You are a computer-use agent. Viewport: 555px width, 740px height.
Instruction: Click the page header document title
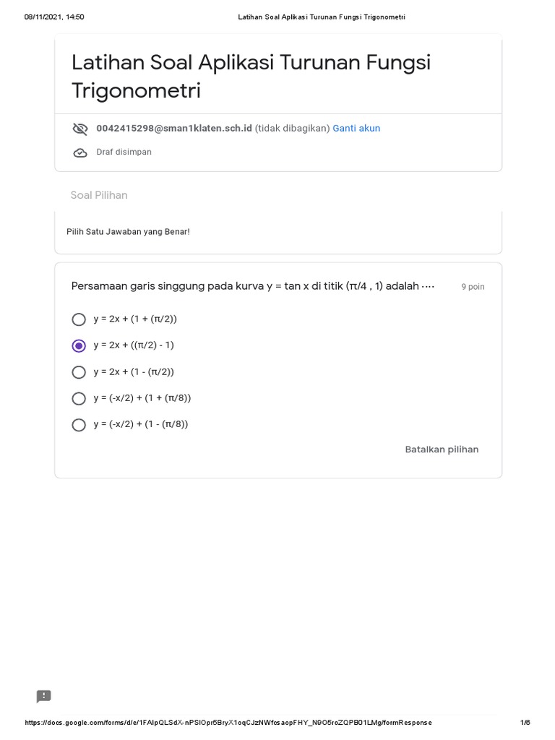[x=322, y=17]
